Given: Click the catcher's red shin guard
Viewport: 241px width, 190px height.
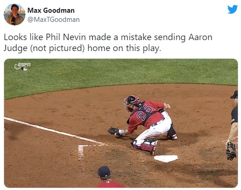Looking at the screenshot, I should click(x=146, y=146).
